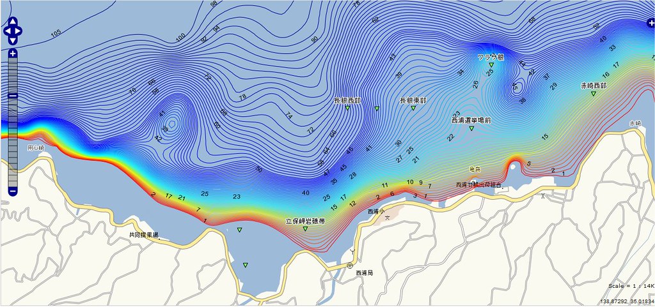The width and height of the screenshot is (655, 307).
Task: Click the 西浦局 label
Action: [x=364, y=273]
